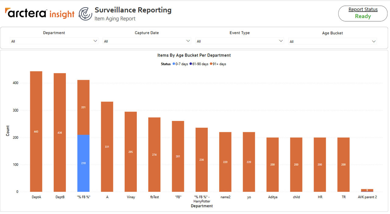This screenshot has width=390, height=214.
Task: Click the HR department axis label
Action: pos(320,197)
